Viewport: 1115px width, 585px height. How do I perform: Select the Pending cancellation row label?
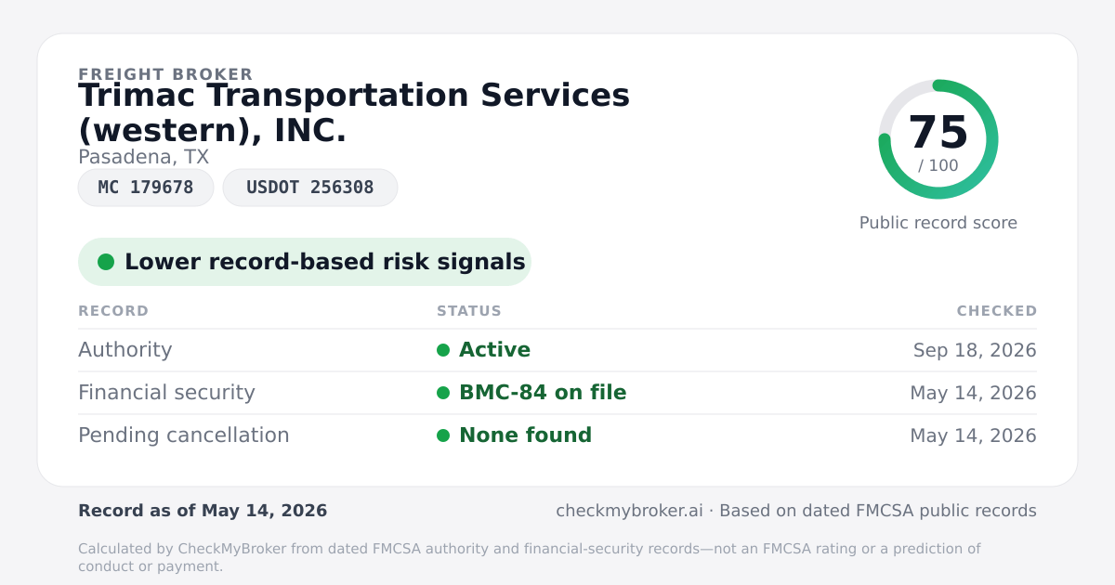point(184,435)
